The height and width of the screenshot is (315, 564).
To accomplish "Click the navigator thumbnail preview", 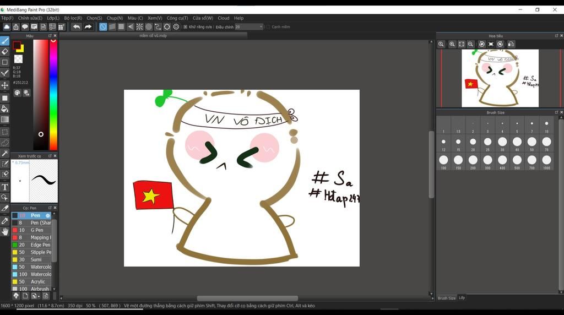I will 500,78.
